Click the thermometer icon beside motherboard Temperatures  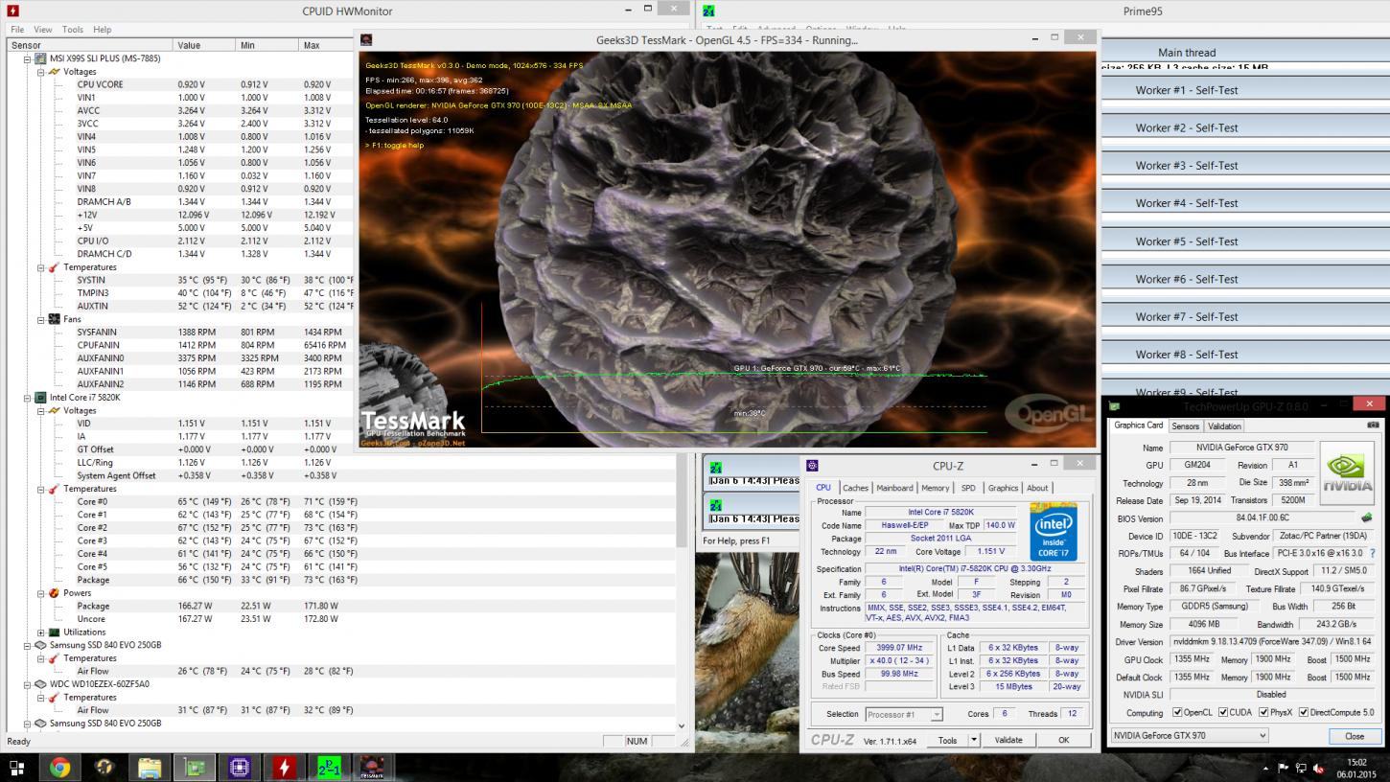(x=54, y=267)
